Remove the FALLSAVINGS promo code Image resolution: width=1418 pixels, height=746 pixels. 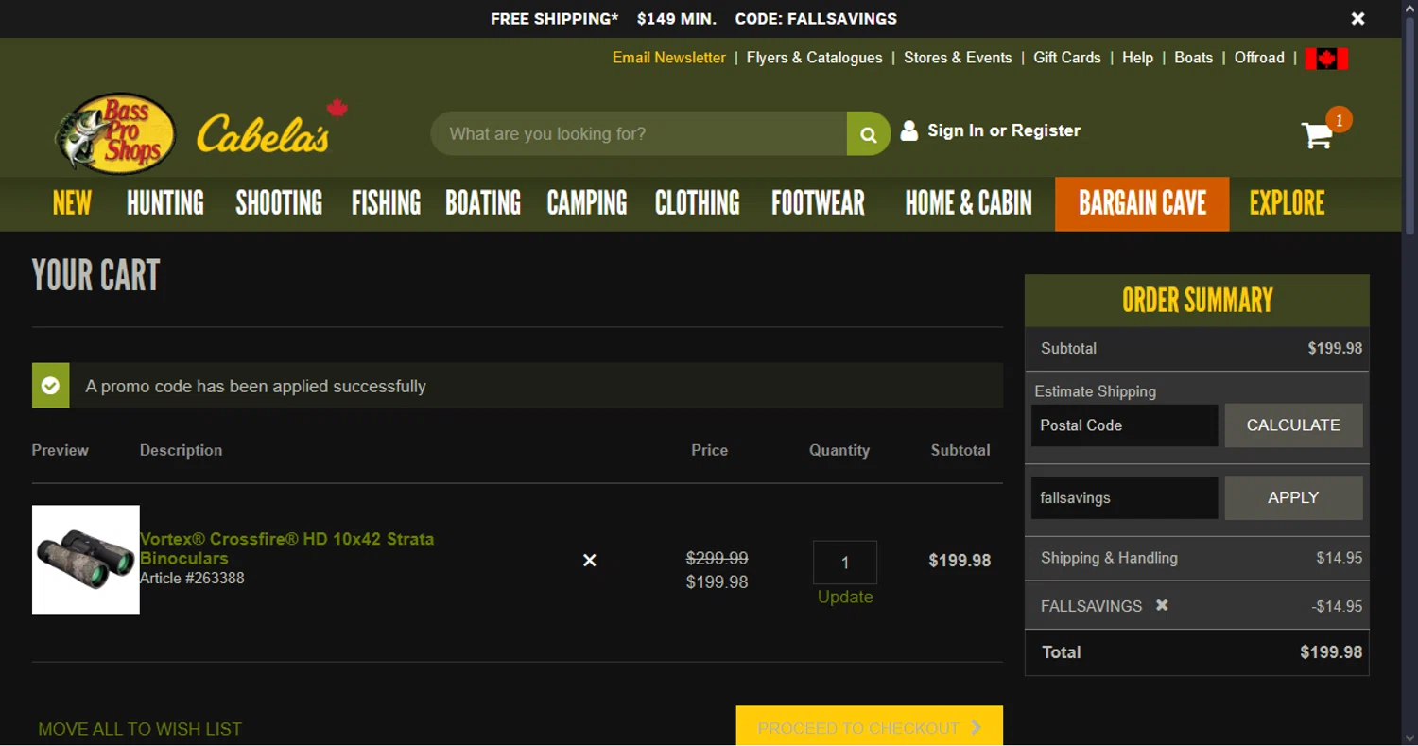pyautogui.click(x=1162, y=605)
